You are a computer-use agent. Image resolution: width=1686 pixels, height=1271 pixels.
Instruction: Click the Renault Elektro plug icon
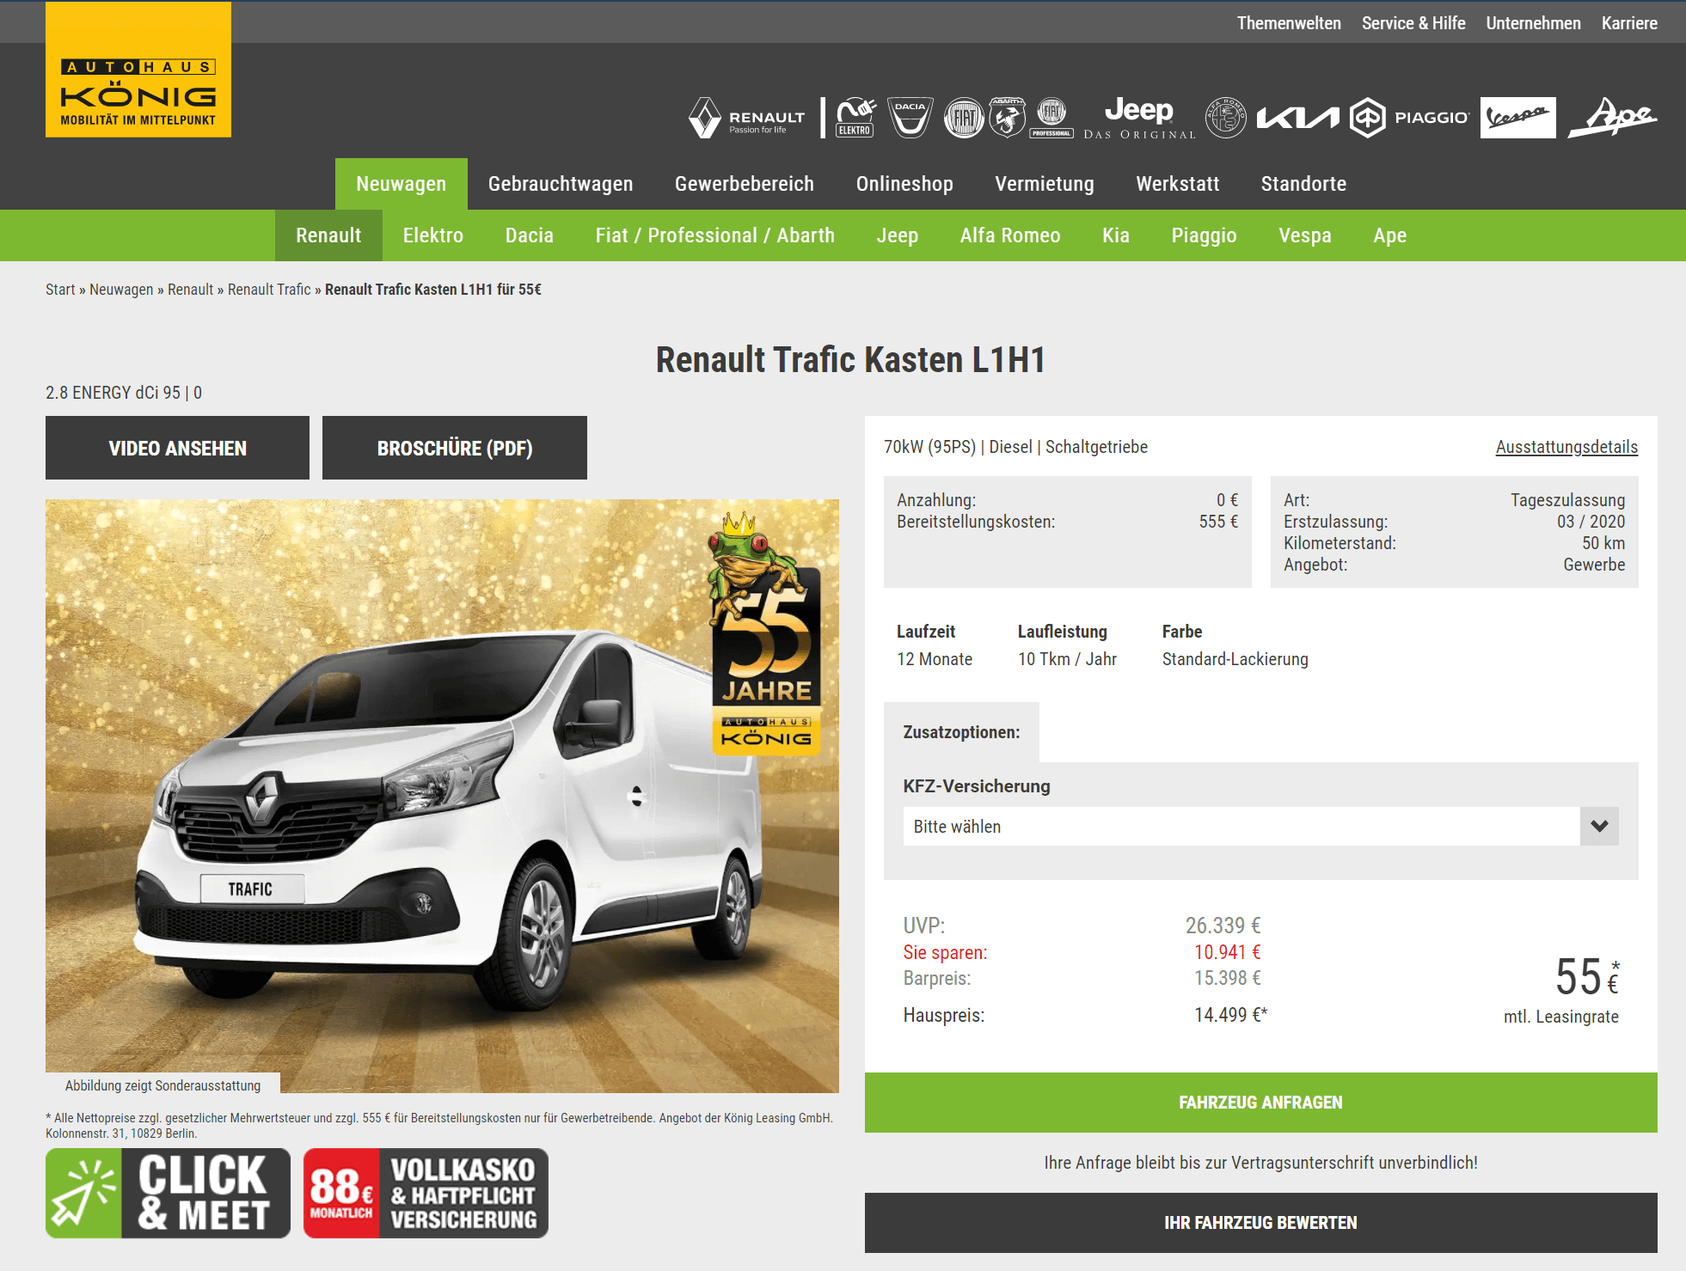[855, 118]
